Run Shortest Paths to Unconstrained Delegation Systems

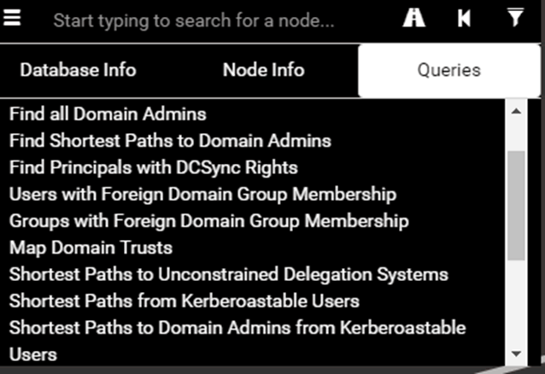229,275
